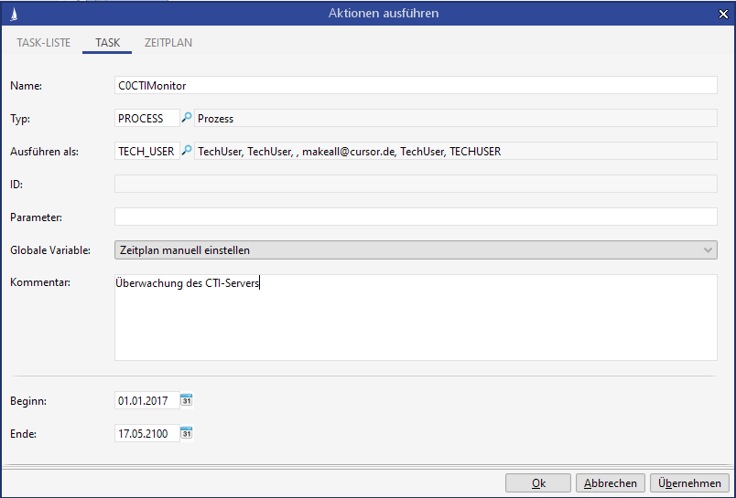Click the Ende date field 17.05.2100
Screen dimensions: 736x498
click(x=146, y=433)
